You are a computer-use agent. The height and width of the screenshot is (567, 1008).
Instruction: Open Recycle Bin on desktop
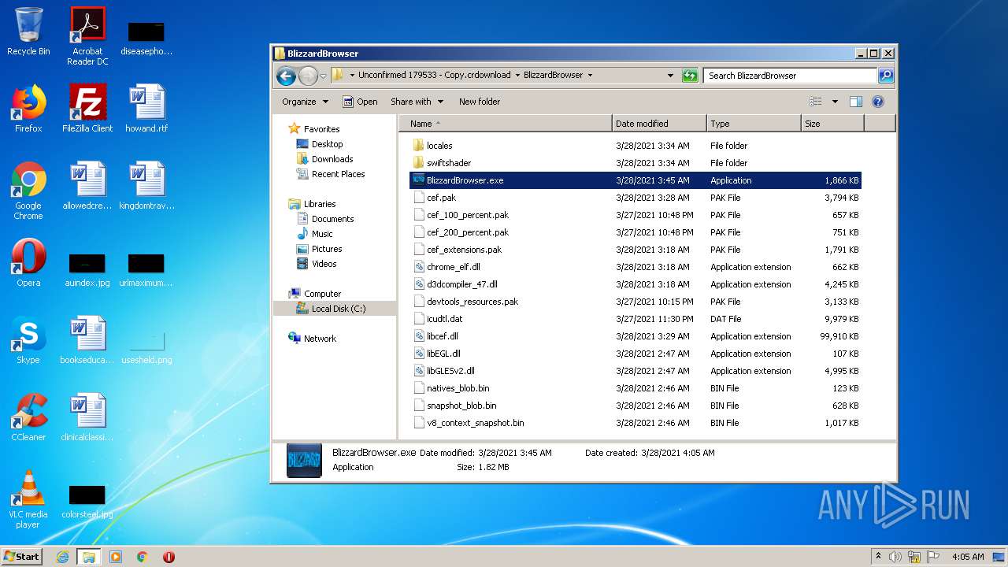pyautogui.click(x=28, y=31)
